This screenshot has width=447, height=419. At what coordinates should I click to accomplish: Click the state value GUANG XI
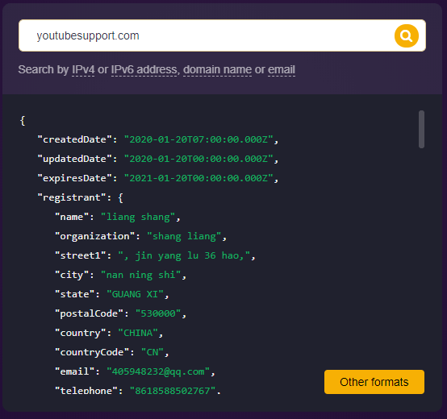(x=135, y=294)
